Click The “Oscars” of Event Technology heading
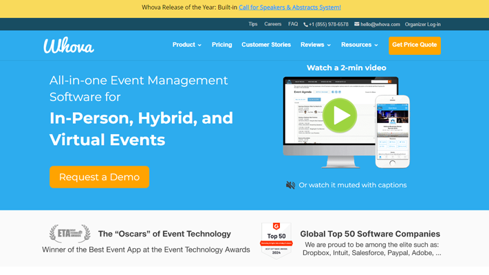 164,234
